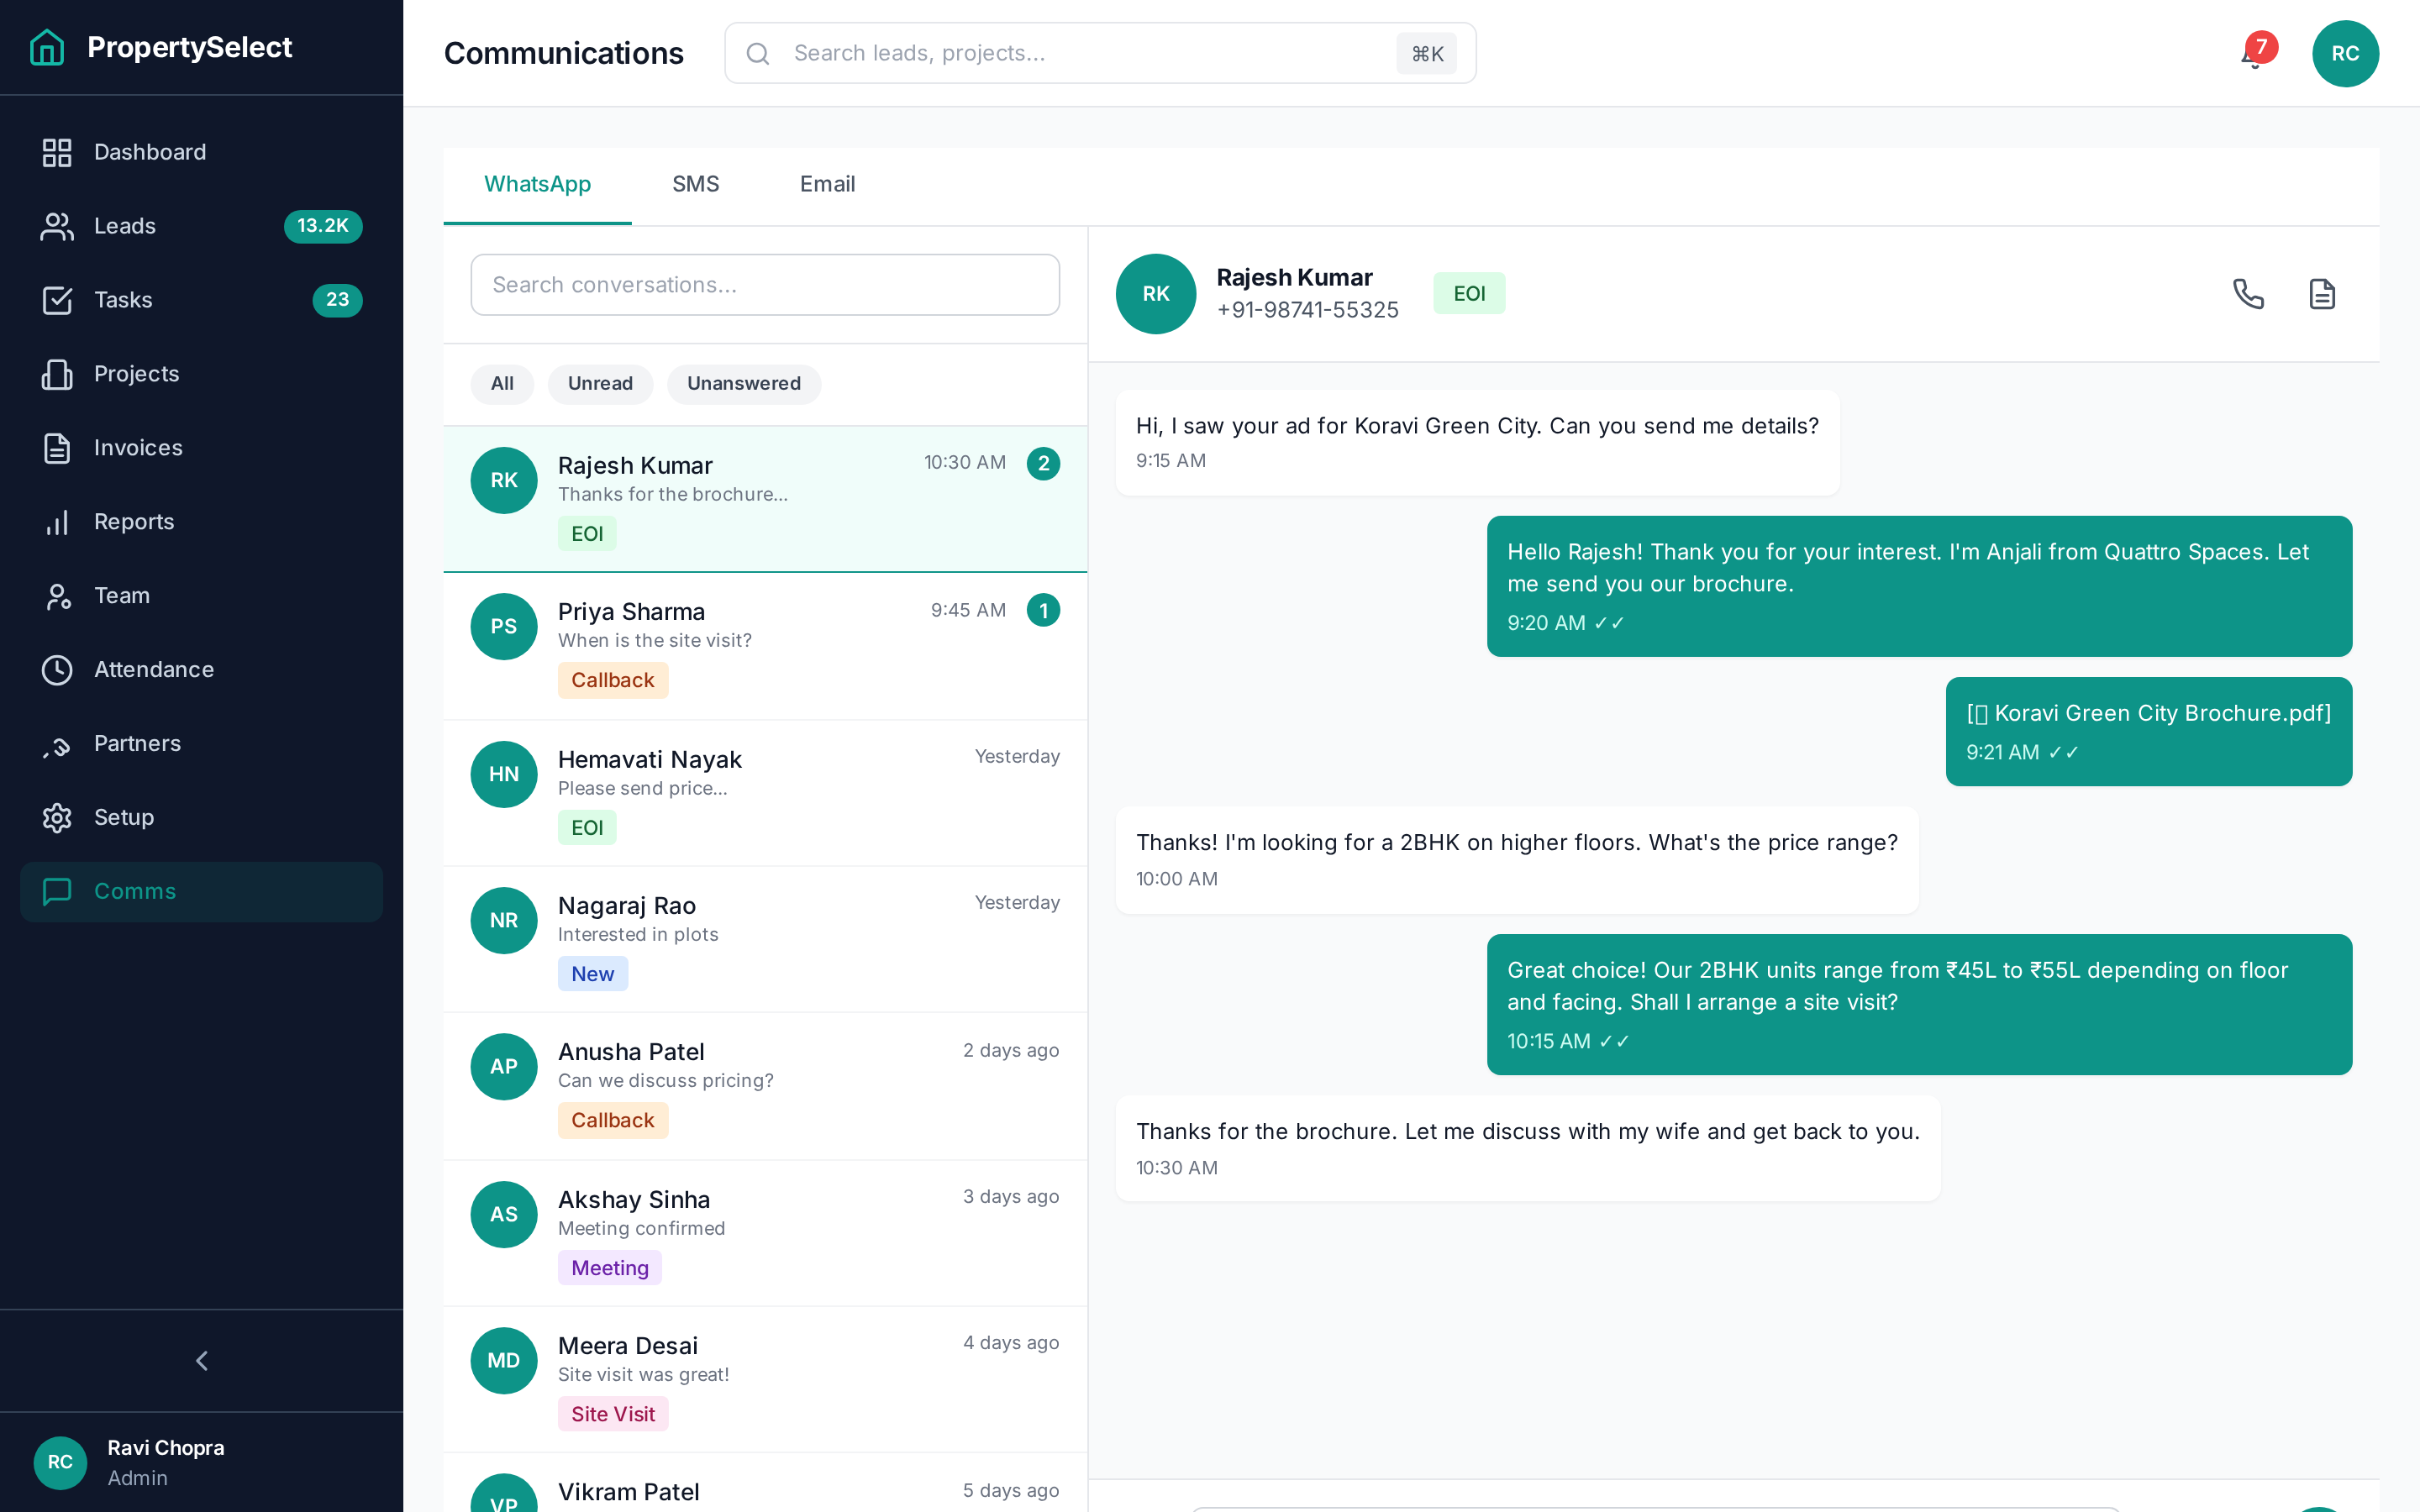This screenshot has width=2420, height=1512.
Task: Click the Callback tag under Anusha Patel
Action: [613, 1121]
